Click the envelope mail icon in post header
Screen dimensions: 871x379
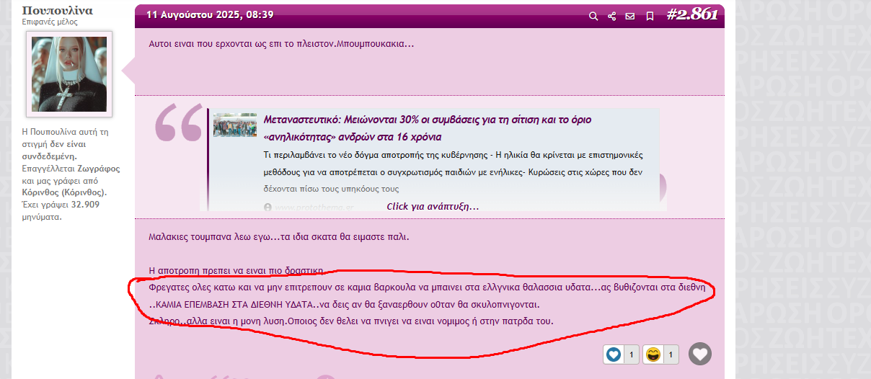point(630,16)
